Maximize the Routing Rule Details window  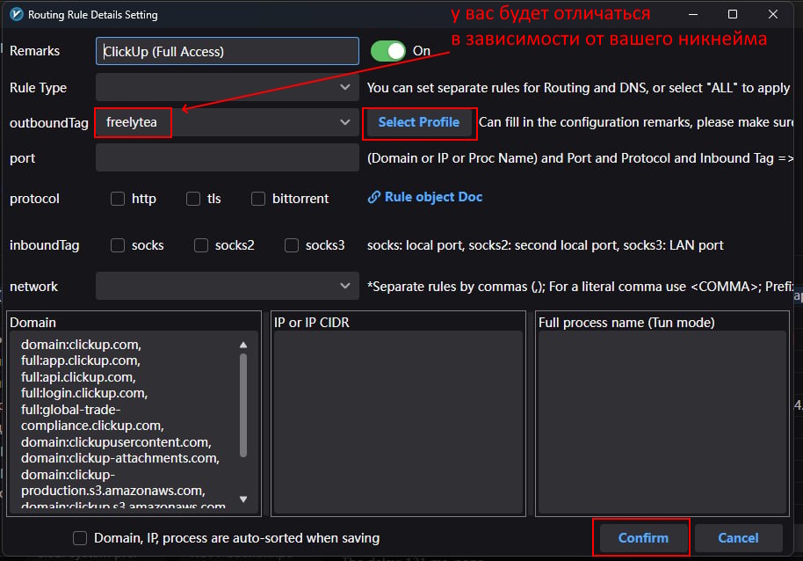(733, 15)
